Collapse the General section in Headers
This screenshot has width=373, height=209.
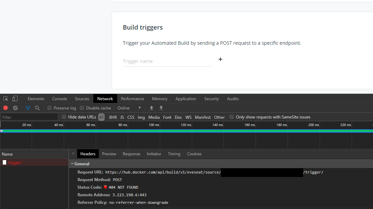pos(72,164)
